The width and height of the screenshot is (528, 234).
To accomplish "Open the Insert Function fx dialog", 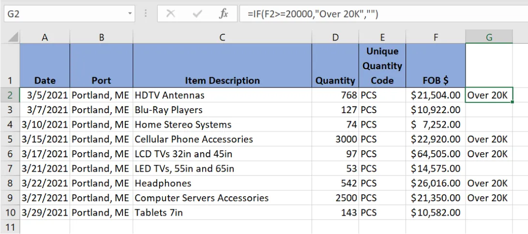I will (x=223, y=15).
